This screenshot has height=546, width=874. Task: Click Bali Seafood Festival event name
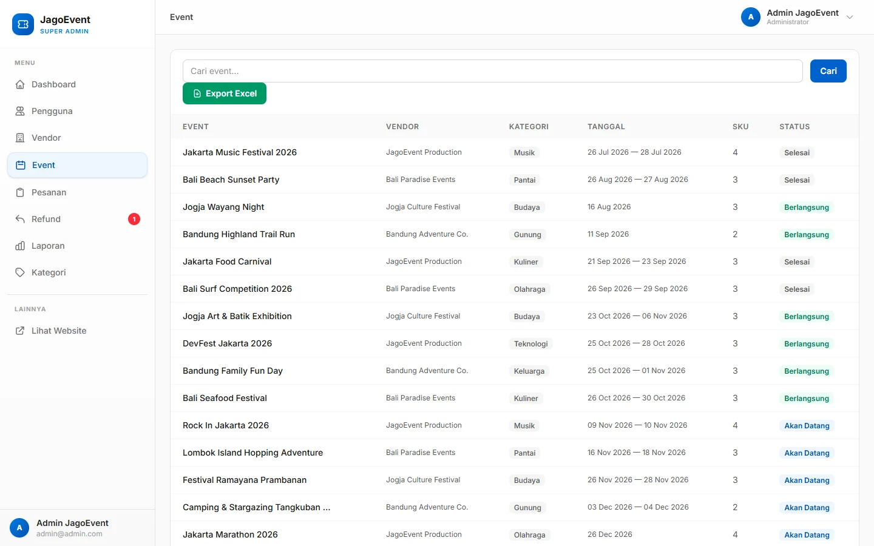point(225,398)
